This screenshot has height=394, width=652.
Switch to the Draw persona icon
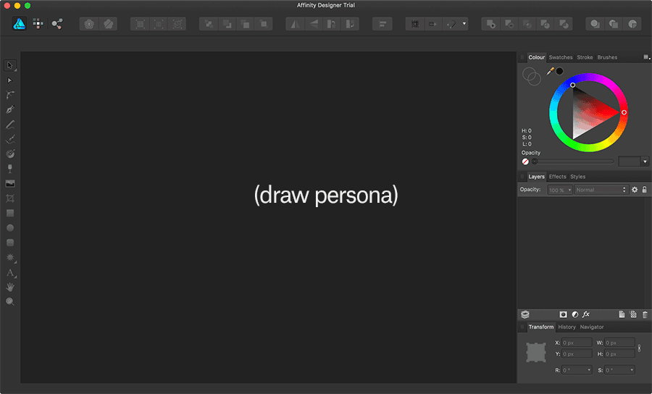[x=19, y=24]
